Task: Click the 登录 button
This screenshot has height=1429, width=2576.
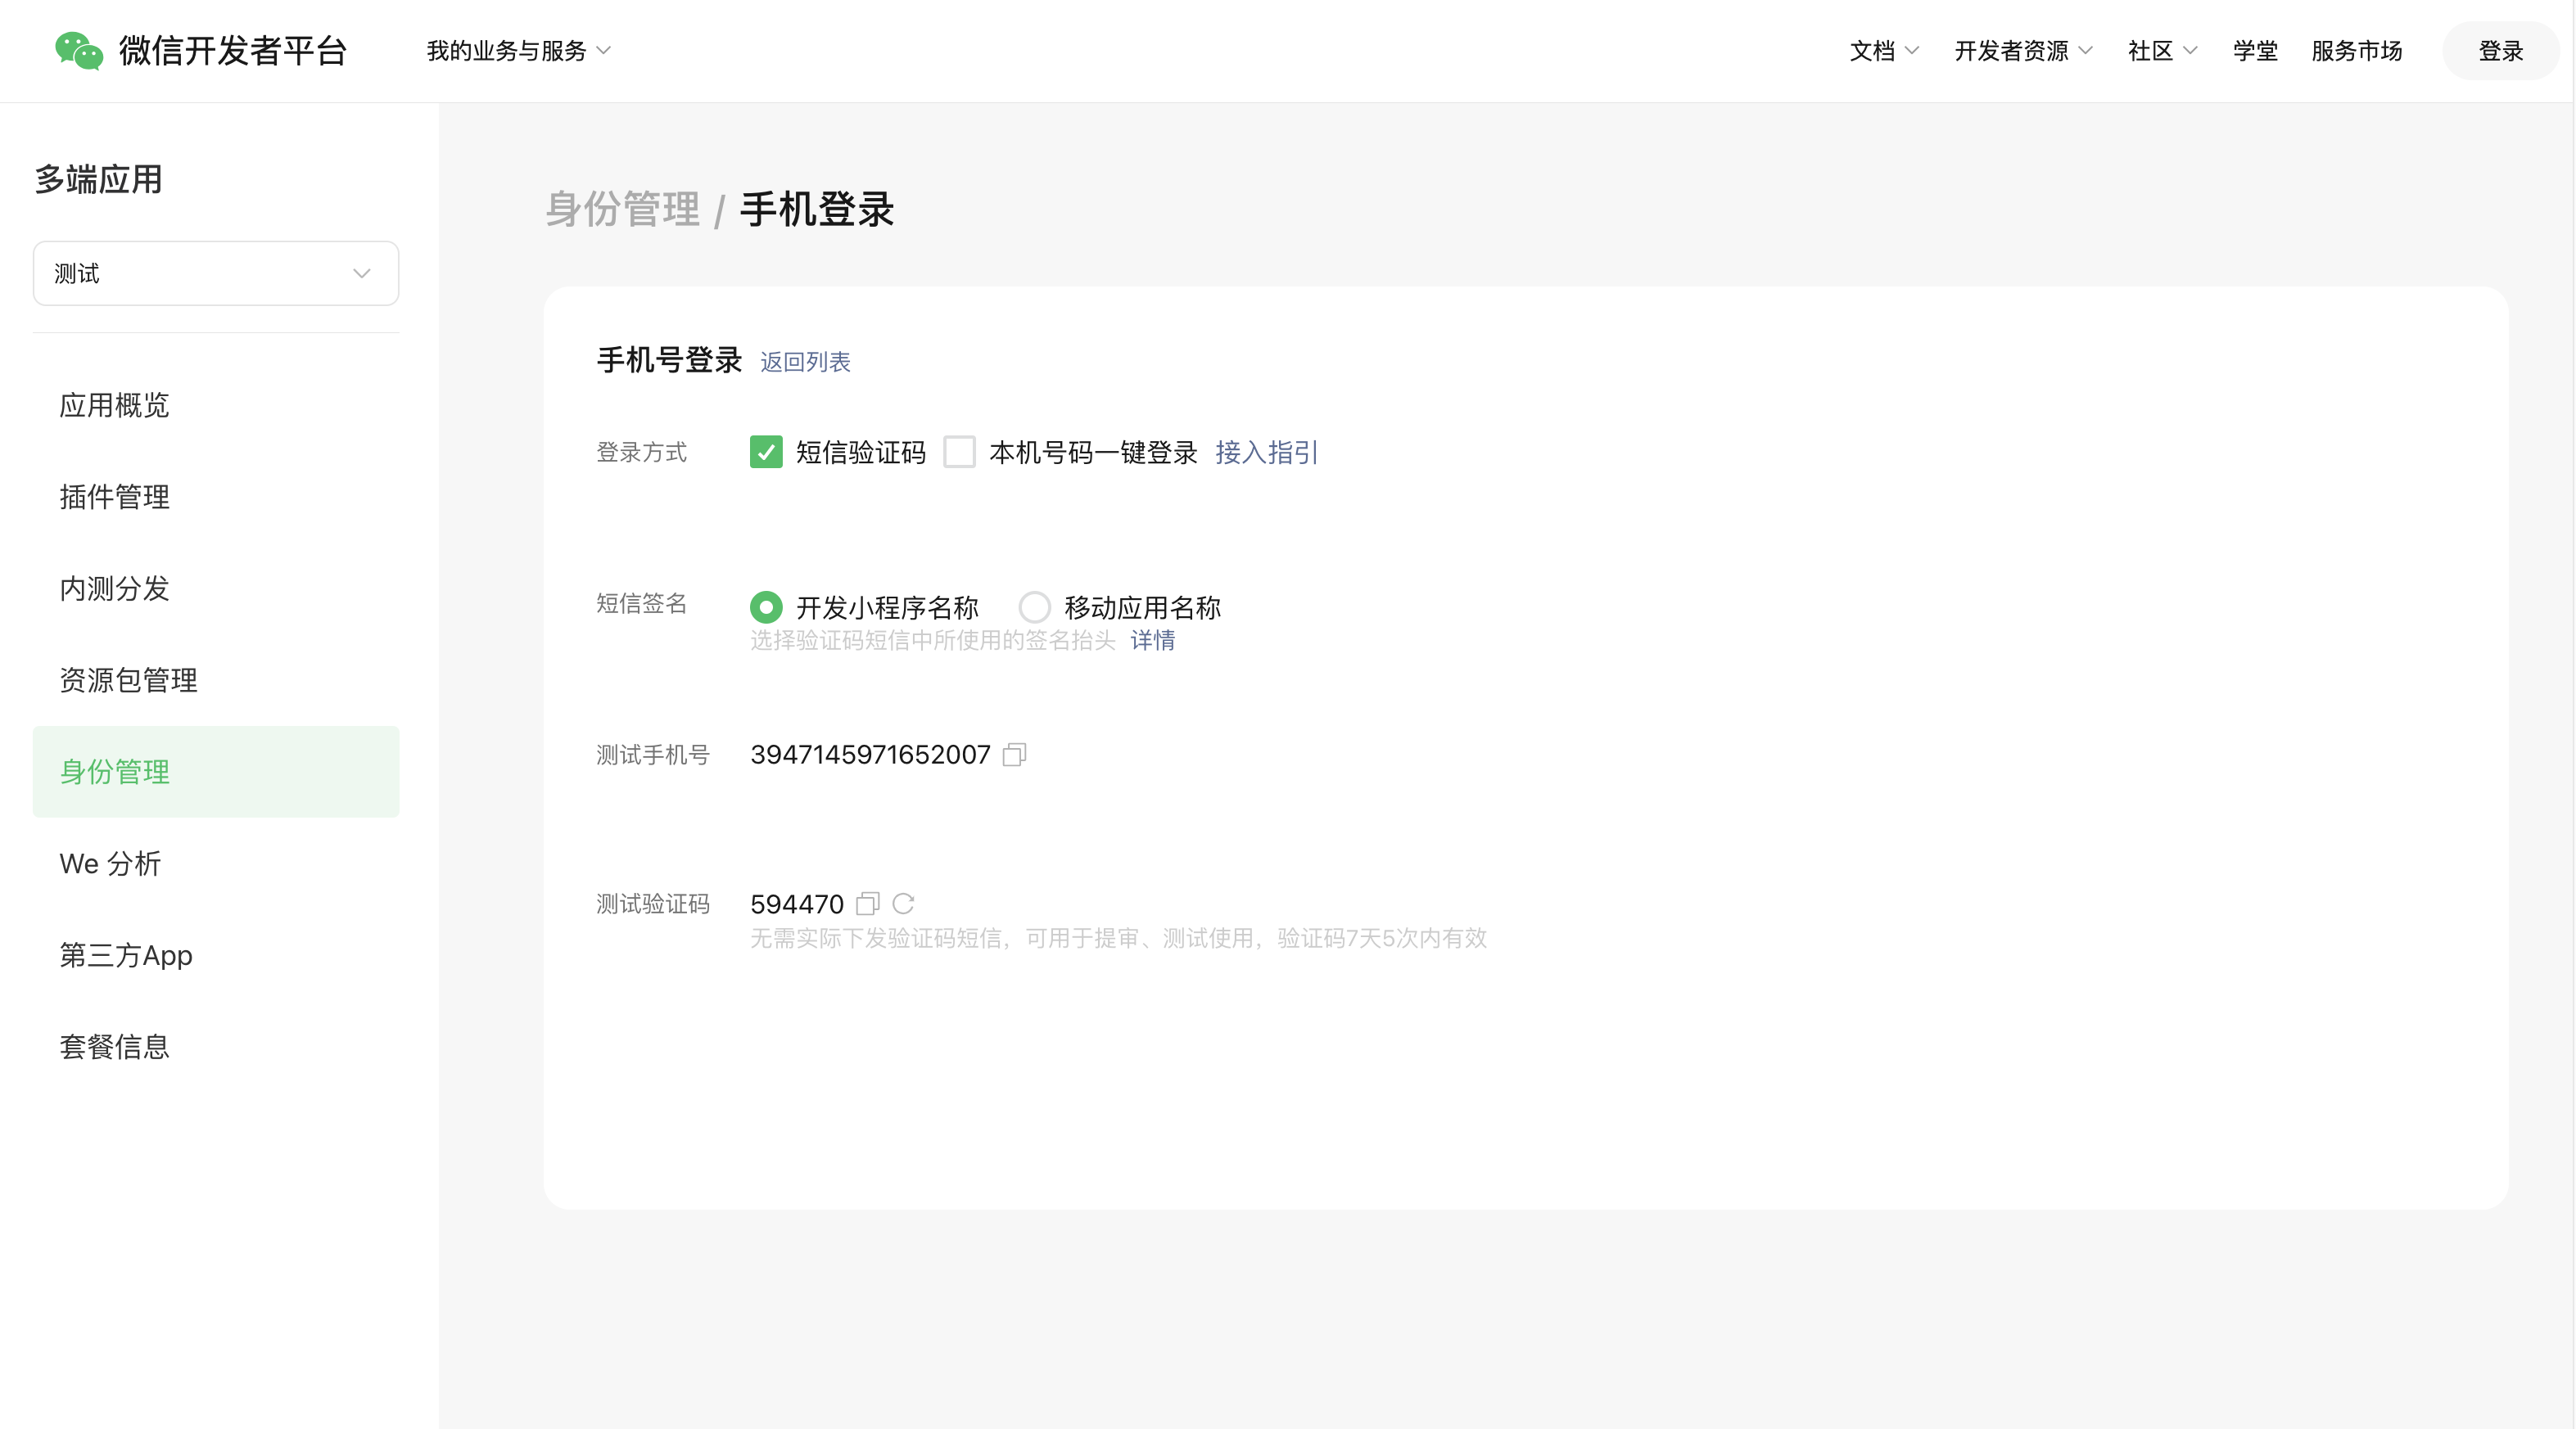Action: click(x=2500, y=51)
